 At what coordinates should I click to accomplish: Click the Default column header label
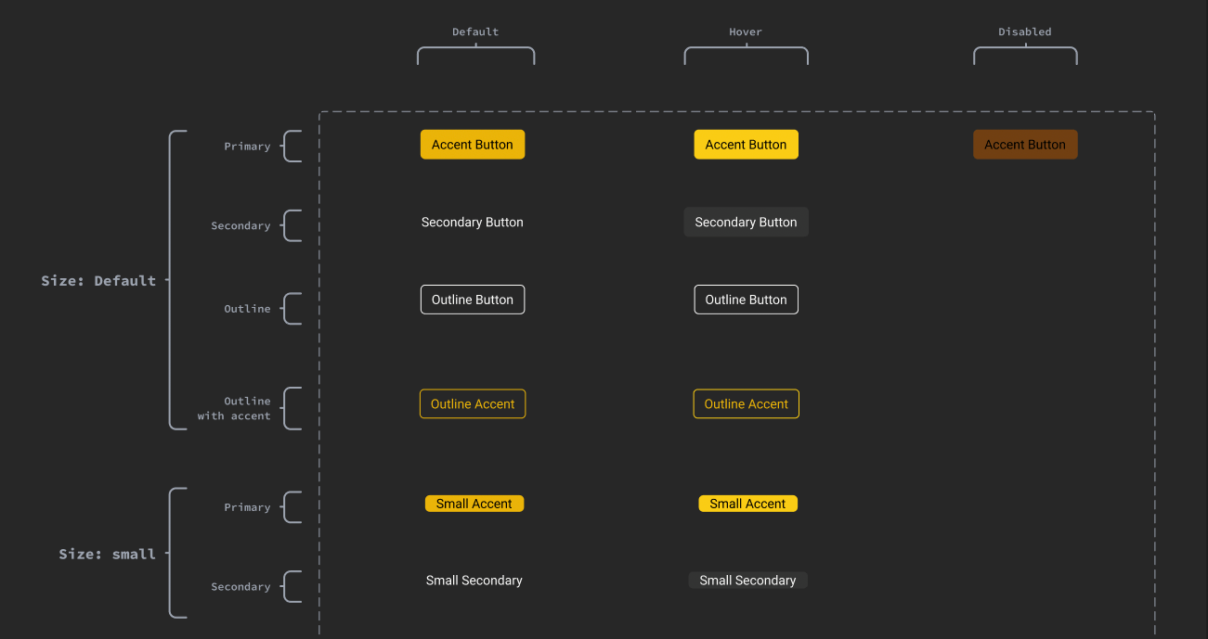(475, 32)
